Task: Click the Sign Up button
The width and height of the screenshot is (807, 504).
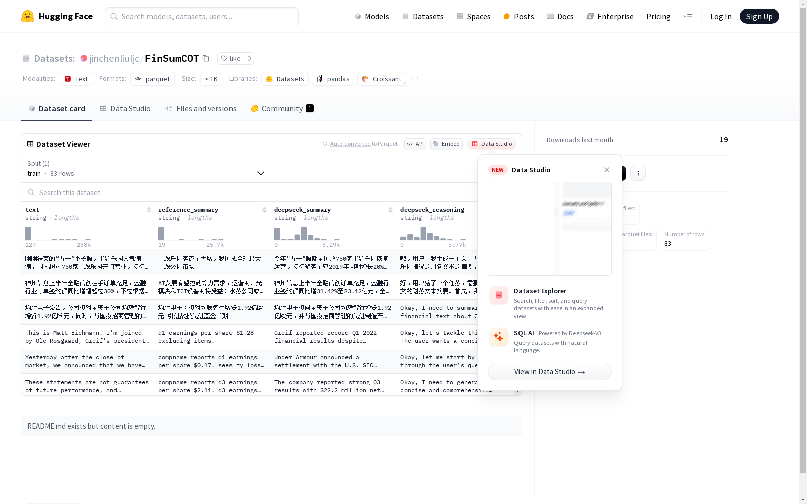Action: (x=759, y=16)
